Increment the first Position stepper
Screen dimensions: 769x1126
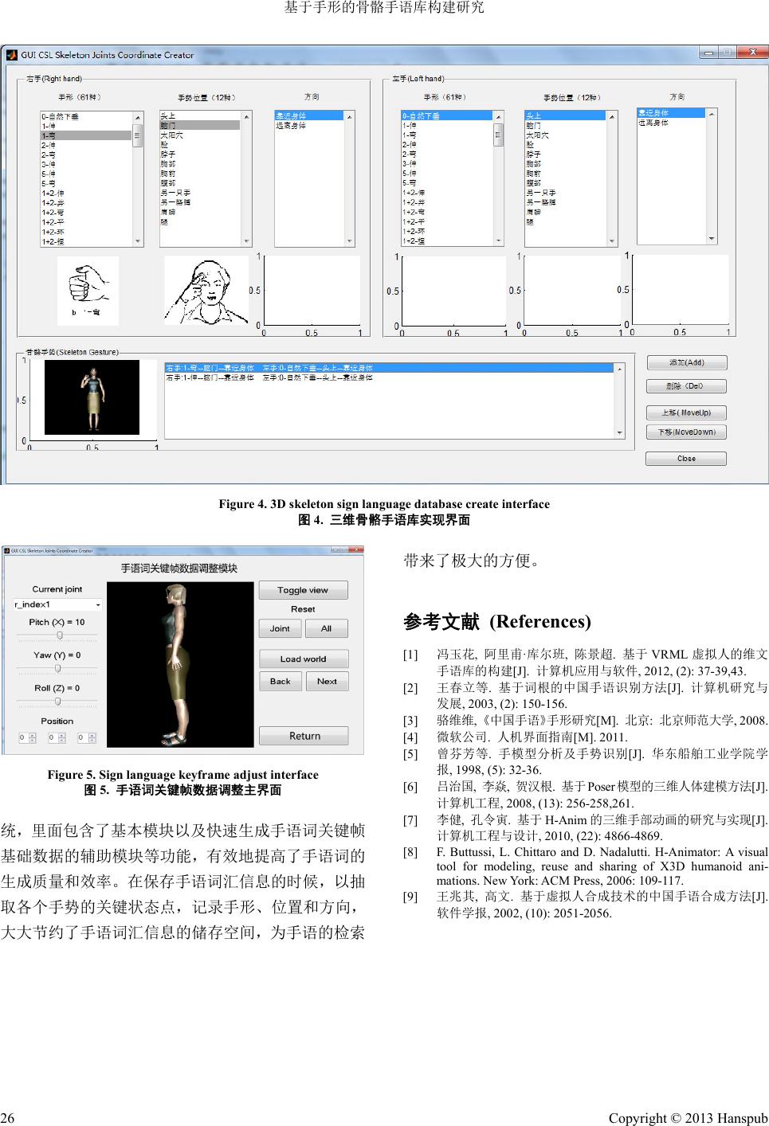33,736
